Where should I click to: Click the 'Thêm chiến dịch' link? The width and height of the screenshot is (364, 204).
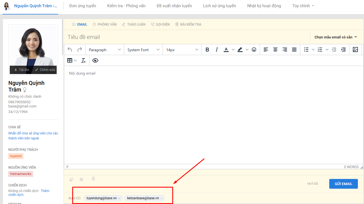[29, 193]
